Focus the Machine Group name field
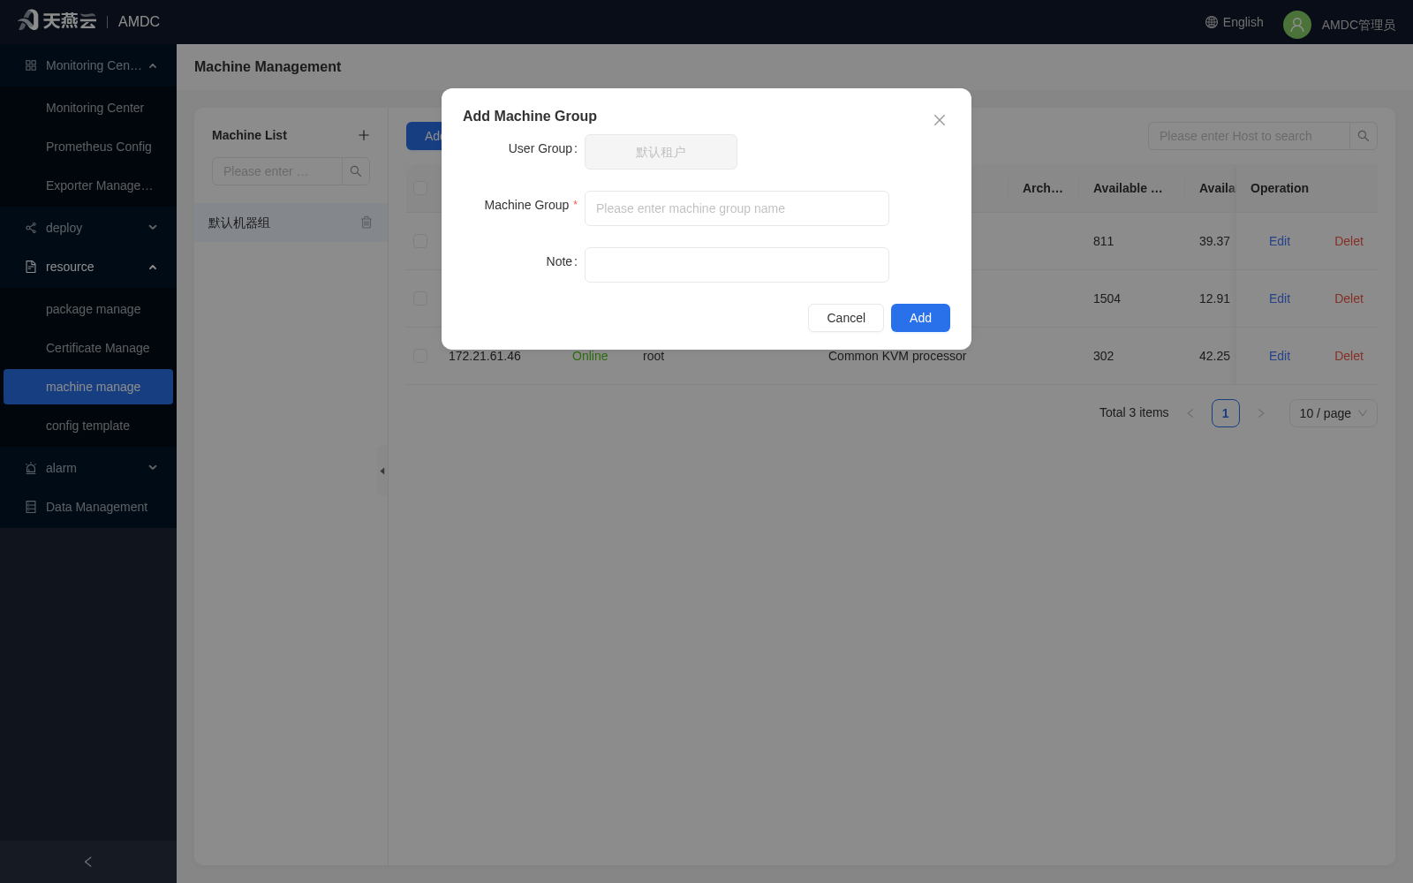This screenshot has height=883, width=1413. click(x=737, y=208)
